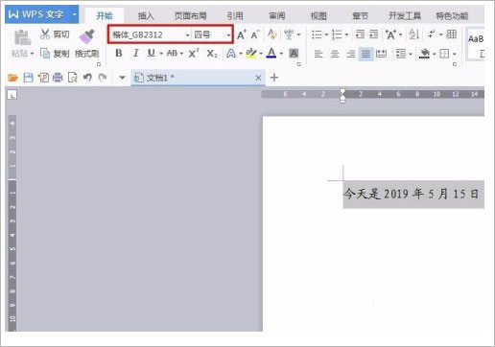495x347 pixels.
Task: Open the 开始 ribbon tab
Action: tap(105, 15)
